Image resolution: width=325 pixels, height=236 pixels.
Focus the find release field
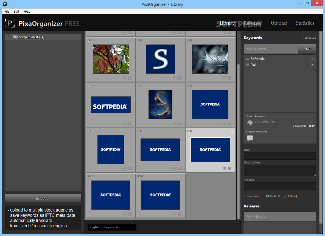click(280, 217)
